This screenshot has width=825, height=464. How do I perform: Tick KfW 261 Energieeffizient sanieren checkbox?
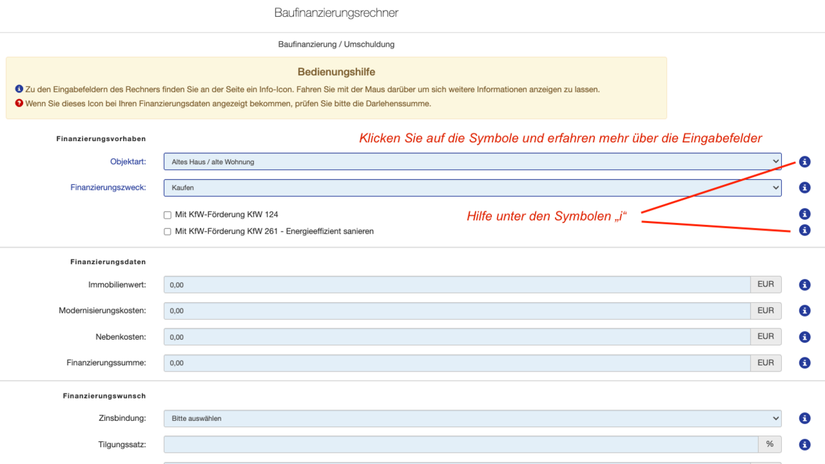click(167, 232)
